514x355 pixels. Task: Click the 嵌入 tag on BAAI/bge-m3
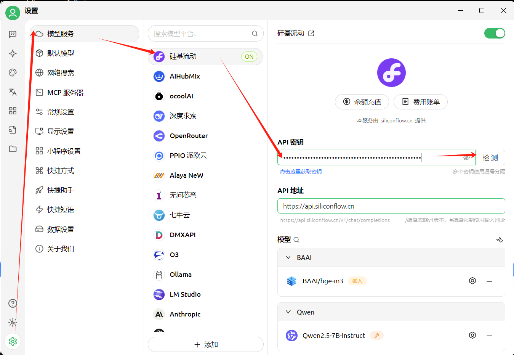pos(357,281)
